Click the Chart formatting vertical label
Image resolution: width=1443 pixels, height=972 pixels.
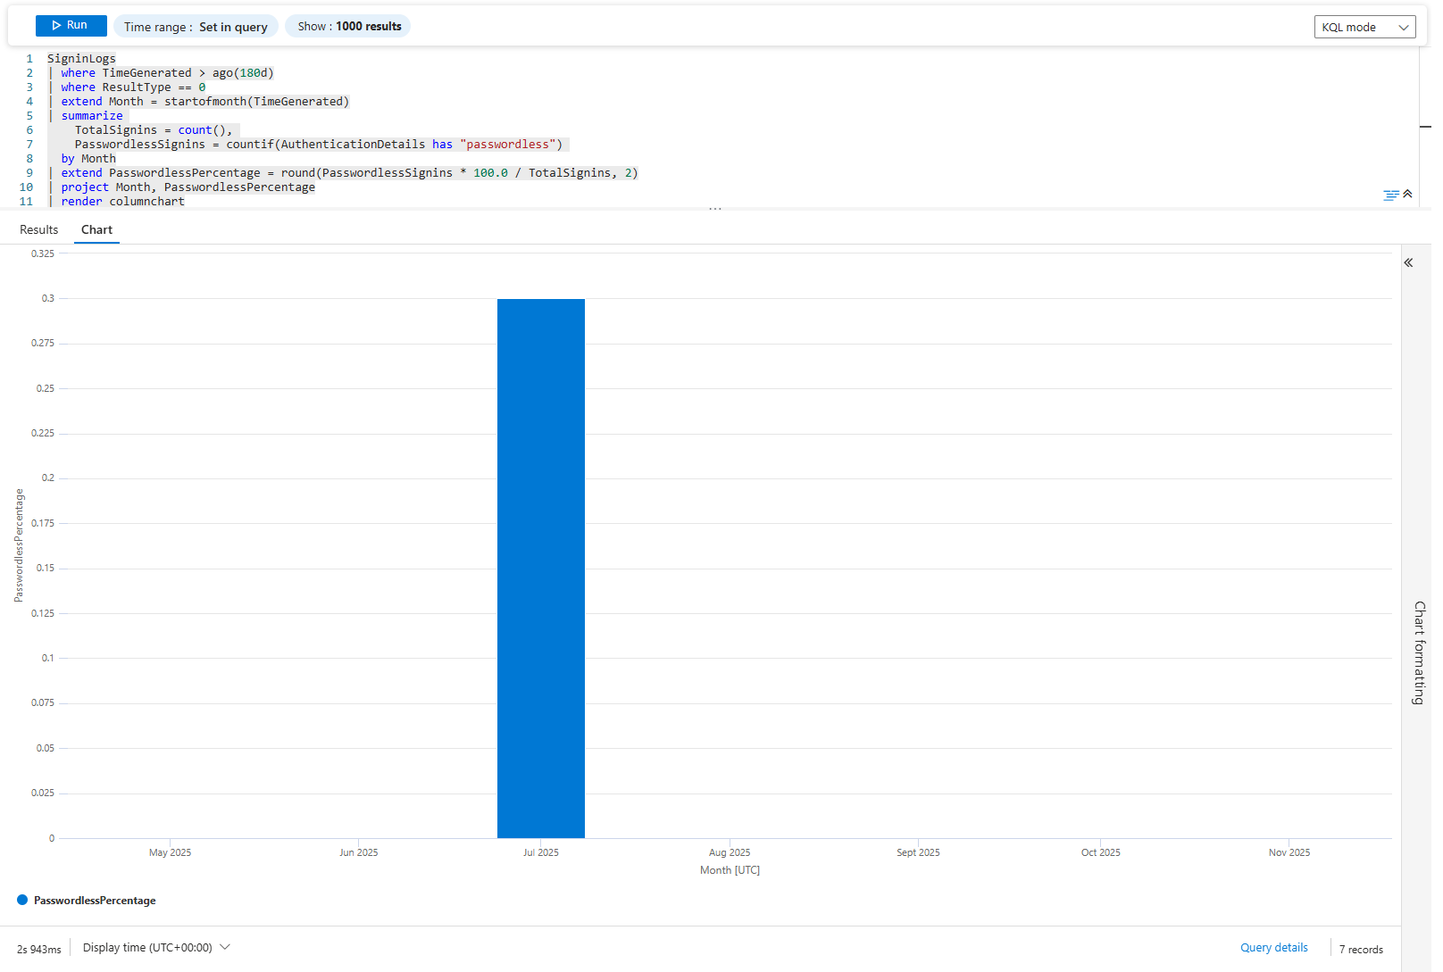(1418, 652)
